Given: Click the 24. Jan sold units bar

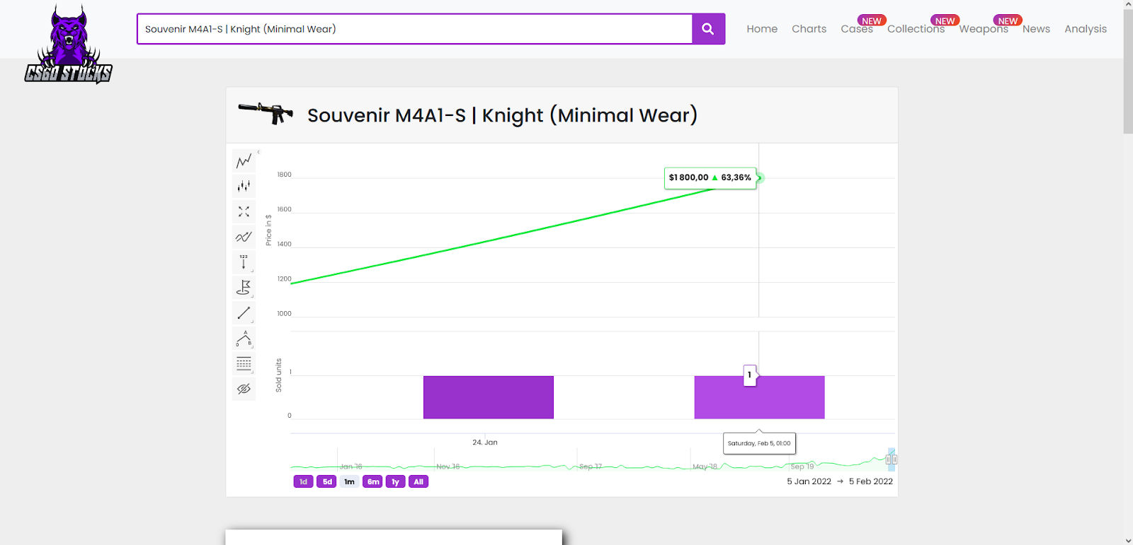Looking at the screenshot, I should pyautogui.click(x=489, y=397).
